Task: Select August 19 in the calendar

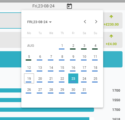Action: click(x=29, y=78)
